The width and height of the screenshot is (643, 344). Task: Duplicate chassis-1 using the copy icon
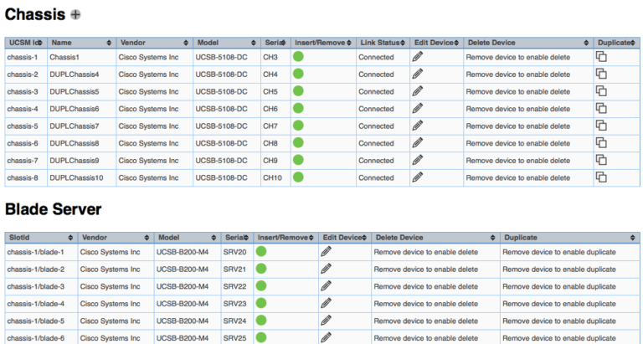click(x=601, y=57)
